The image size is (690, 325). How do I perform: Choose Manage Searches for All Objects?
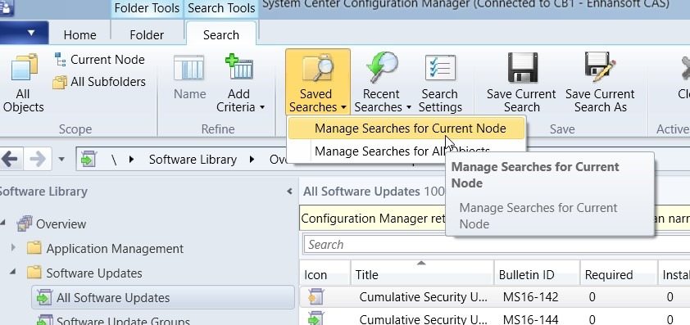[402, 151]
